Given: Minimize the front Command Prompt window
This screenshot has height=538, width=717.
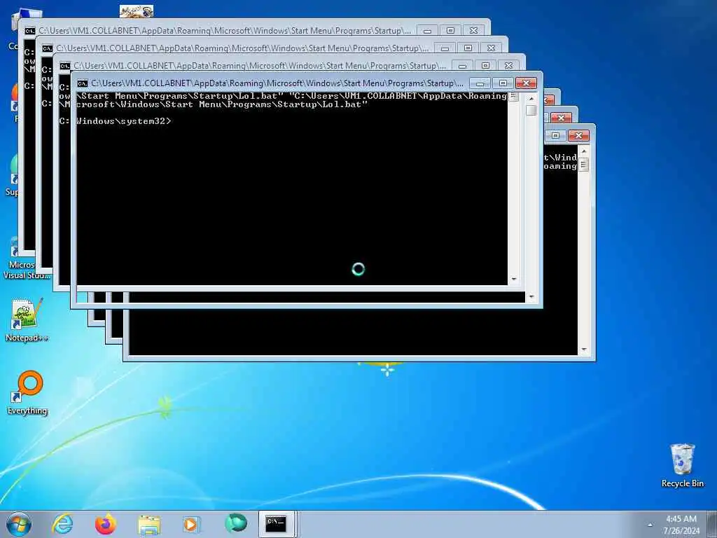Looking at the screenshot, I should tap(480, 83).
